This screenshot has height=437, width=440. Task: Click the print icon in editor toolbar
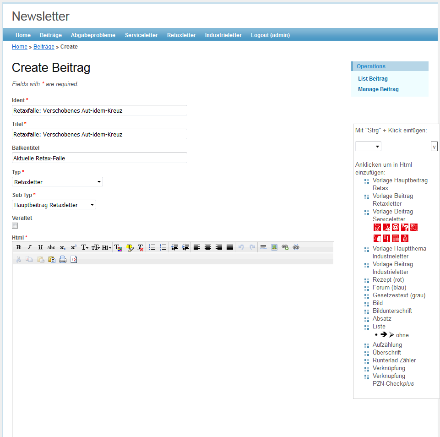(x=63, y=259)
